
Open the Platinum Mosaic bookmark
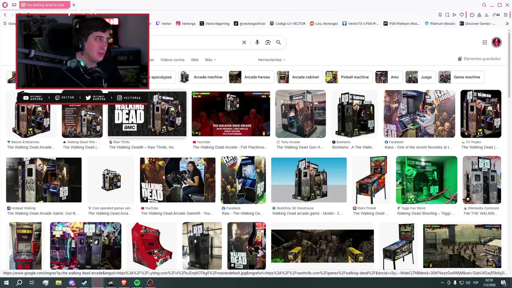click(440, 24)
